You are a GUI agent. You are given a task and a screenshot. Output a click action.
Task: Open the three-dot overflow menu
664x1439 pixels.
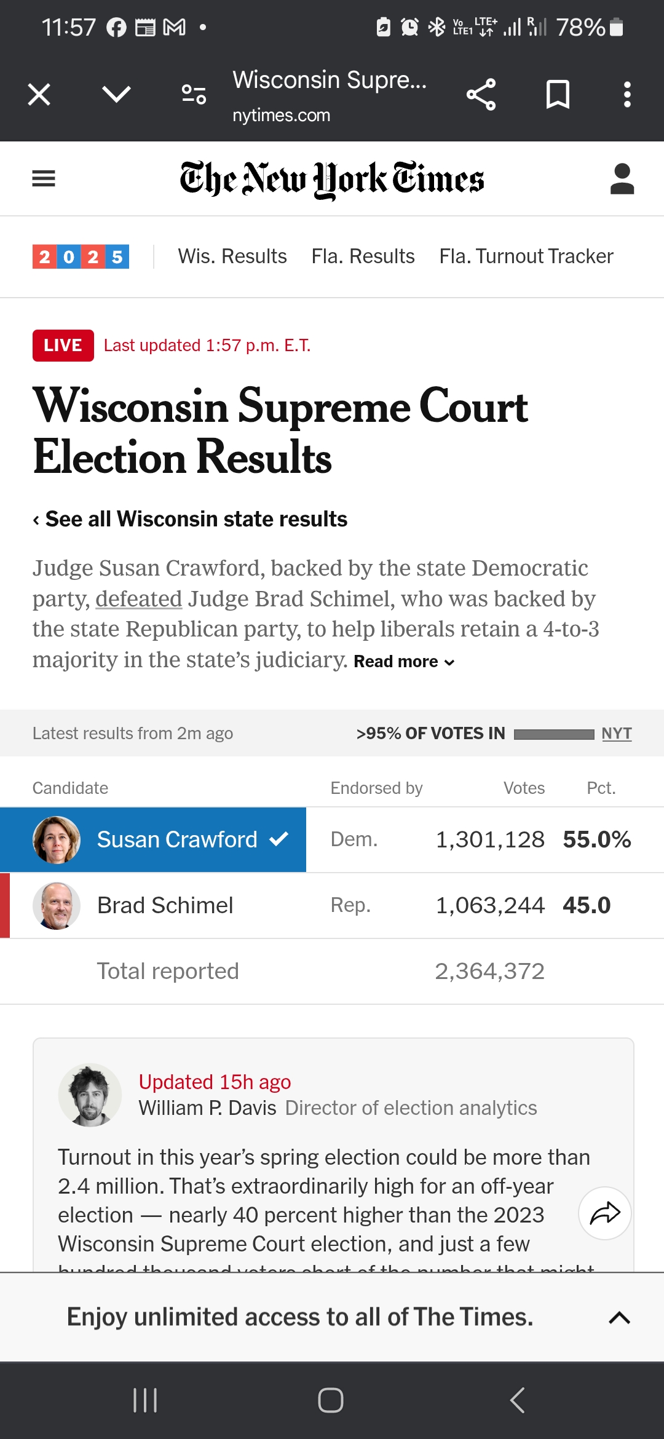click(x=627, y=95)
